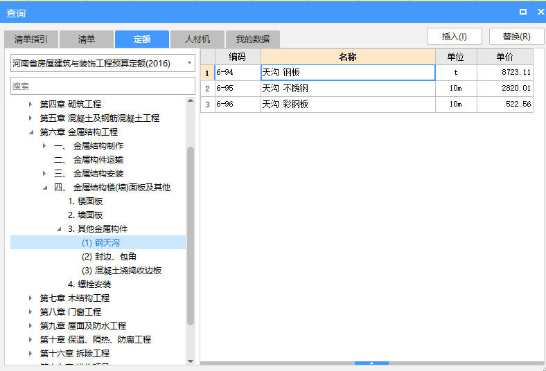The height and width of the screenshot is (371, 546).
Task: Click the 插入(I) button
Action: [455, 37]
